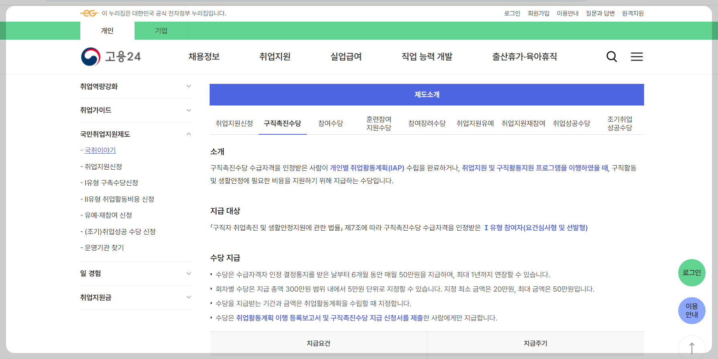Select the 조기취업 성공수당 sub-tab

click(620, 123)
